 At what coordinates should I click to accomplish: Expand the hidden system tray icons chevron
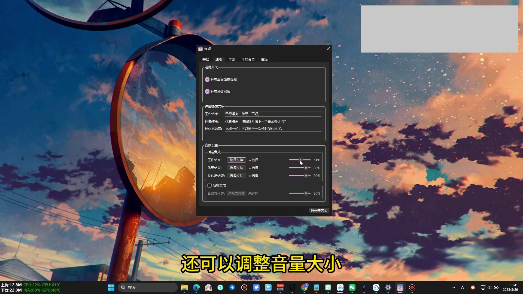pyautogui.click(x=454, y=287)
